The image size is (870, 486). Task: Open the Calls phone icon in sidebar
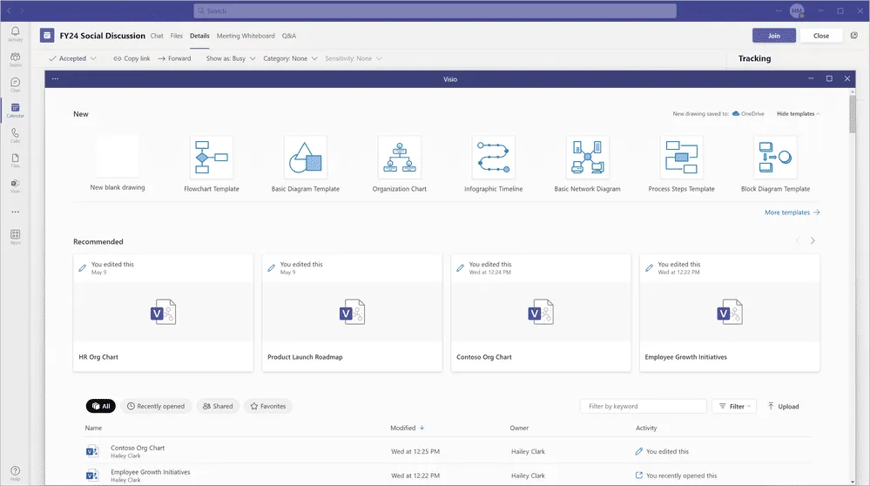(15, 135)
